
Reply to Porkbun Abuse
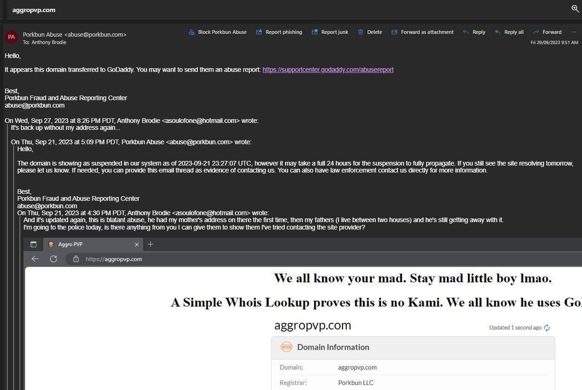474,32
